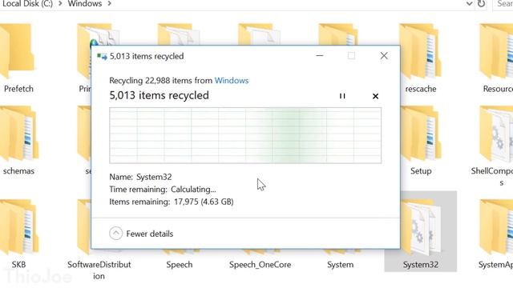The image size is (513, 288).
Task: Select the System folder label
Action: point(340,265)
